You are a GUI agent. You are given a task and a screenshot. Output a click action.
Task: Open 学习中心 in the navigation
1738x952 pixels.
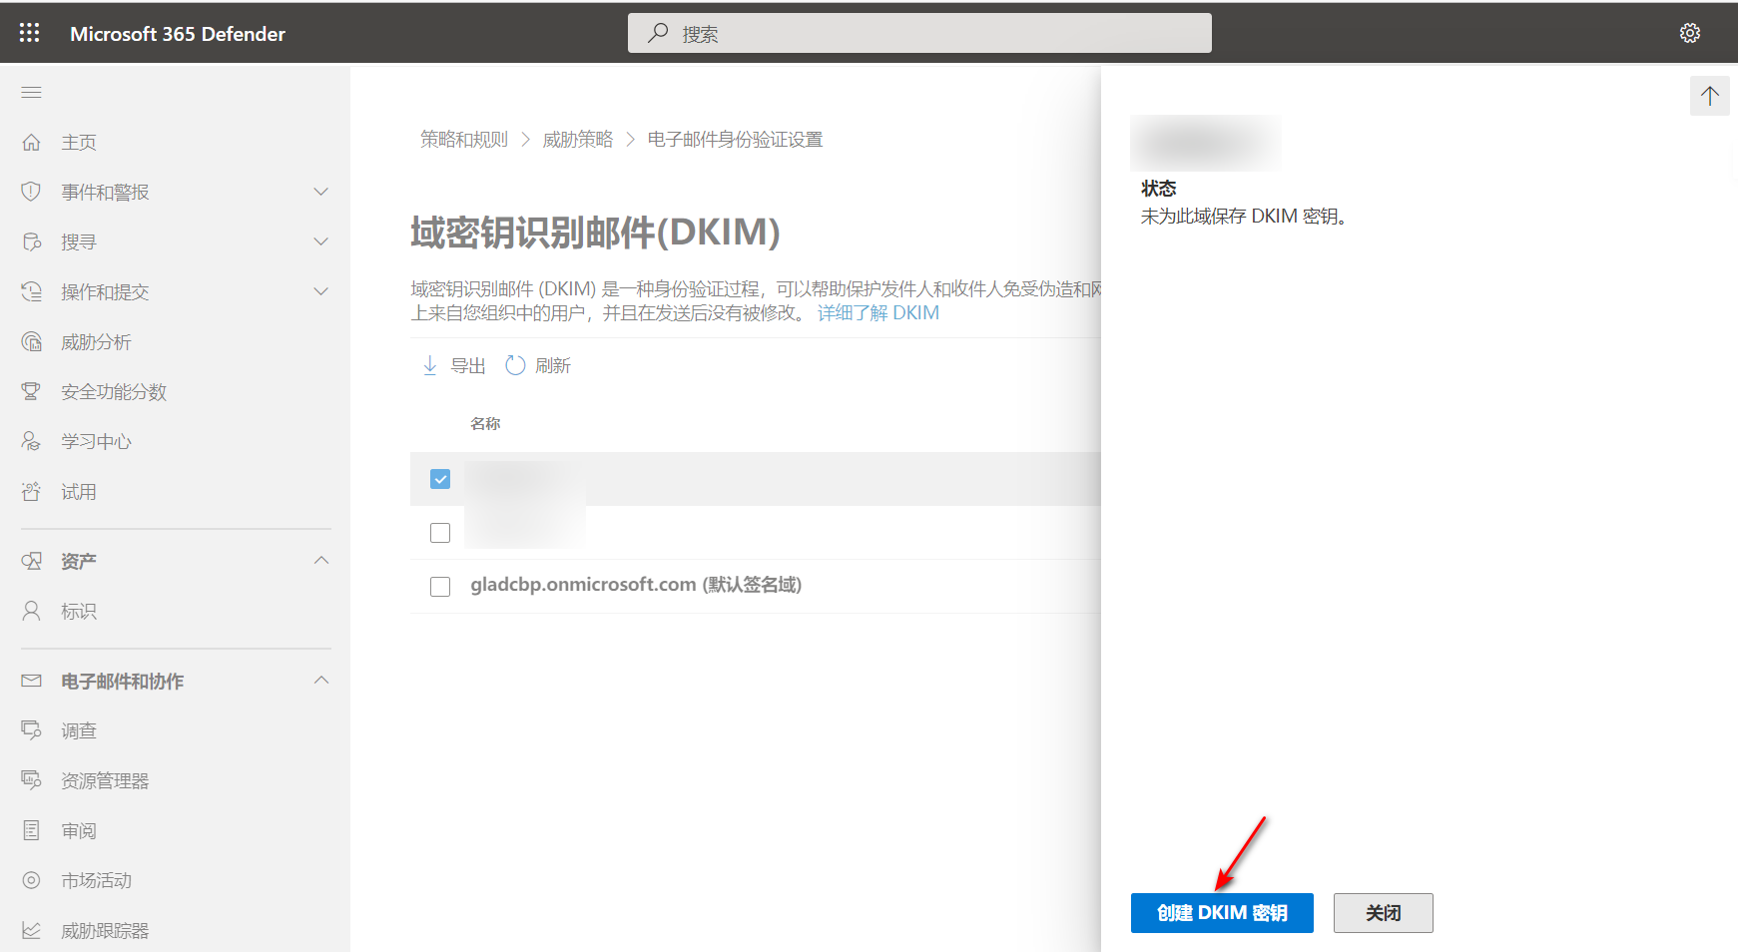coord(96,442)
